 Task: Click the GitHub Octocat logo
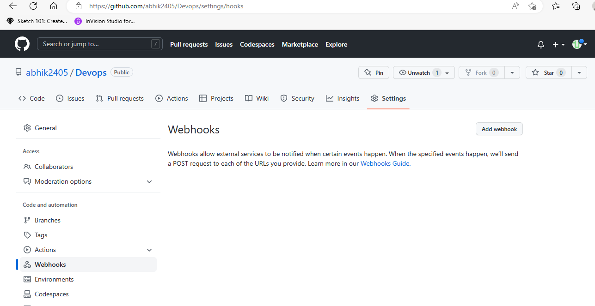pos(22,44)
